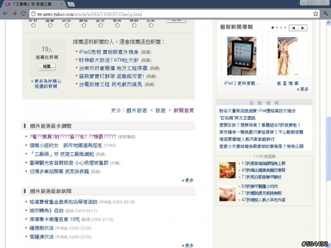Open the 台南市府會僵僵 地方工程停擺 story
The height and width of the screenshot is (248, 331).
tap(113, 68)
